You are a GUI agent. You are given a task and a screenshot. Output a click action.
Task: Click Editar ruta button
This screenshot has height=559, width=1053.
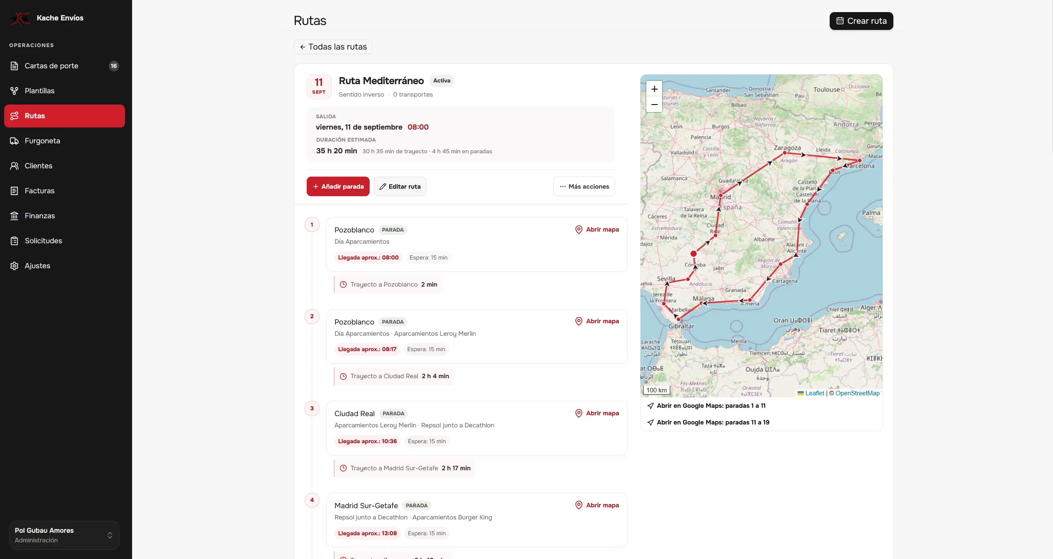[400, 187]
